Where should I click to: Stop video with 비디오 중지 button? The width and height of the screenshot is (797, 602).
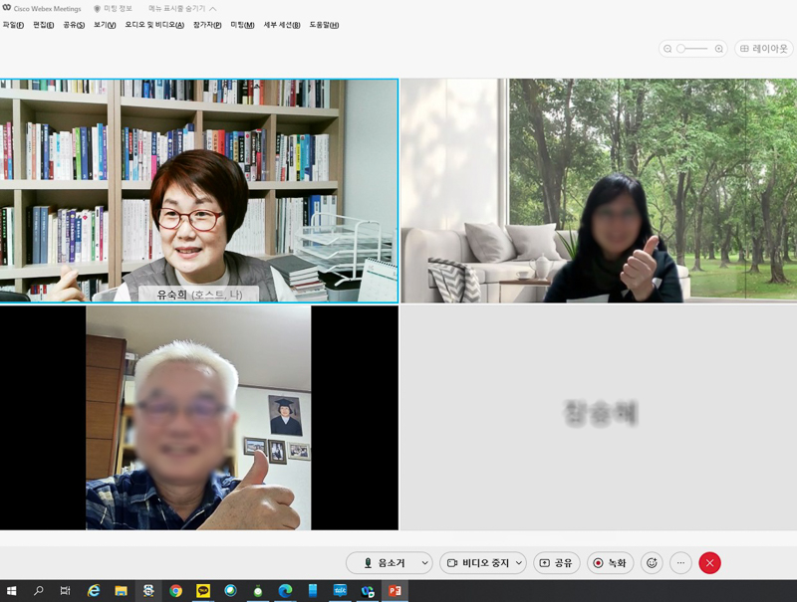pos(477,563)
